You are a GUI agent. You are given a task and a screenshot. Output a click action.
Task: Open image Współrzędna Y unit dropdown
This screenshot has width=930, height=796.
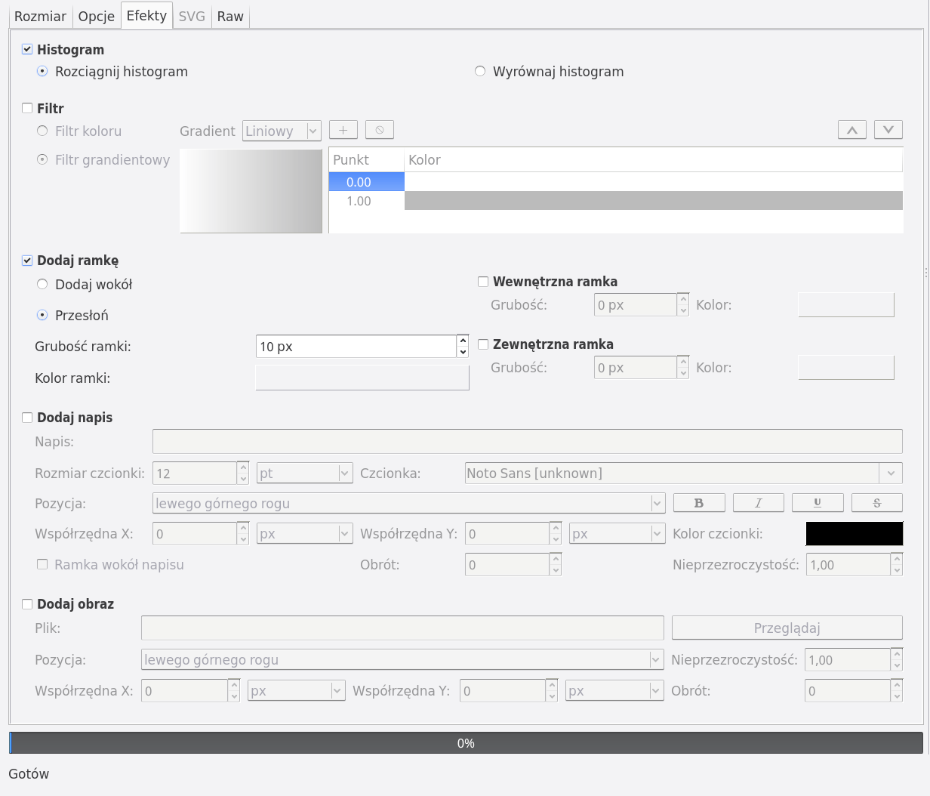coord(614,691)
